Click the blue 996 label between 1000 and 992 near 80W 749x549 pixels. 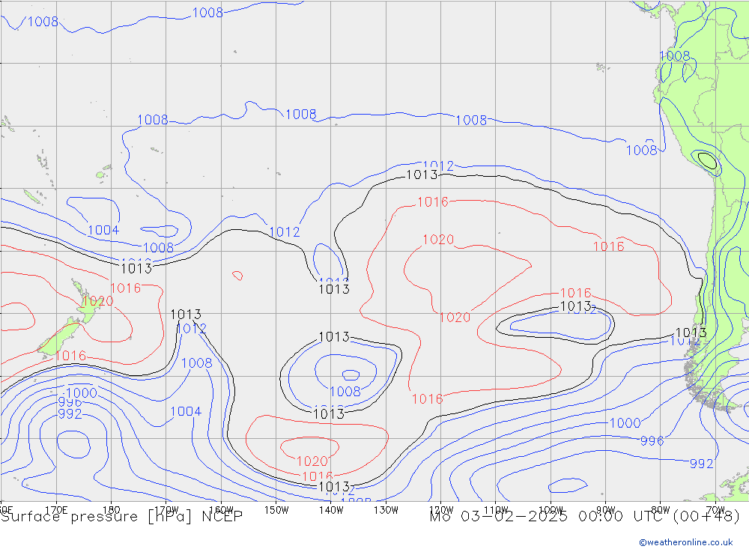tap(652, 441)
